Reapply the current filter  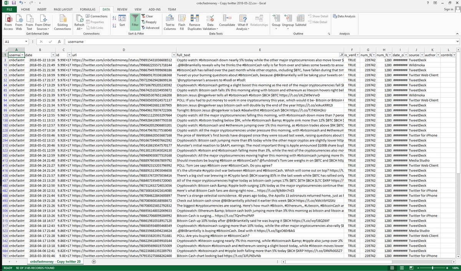pyautogui.click(x=149, y=22)
